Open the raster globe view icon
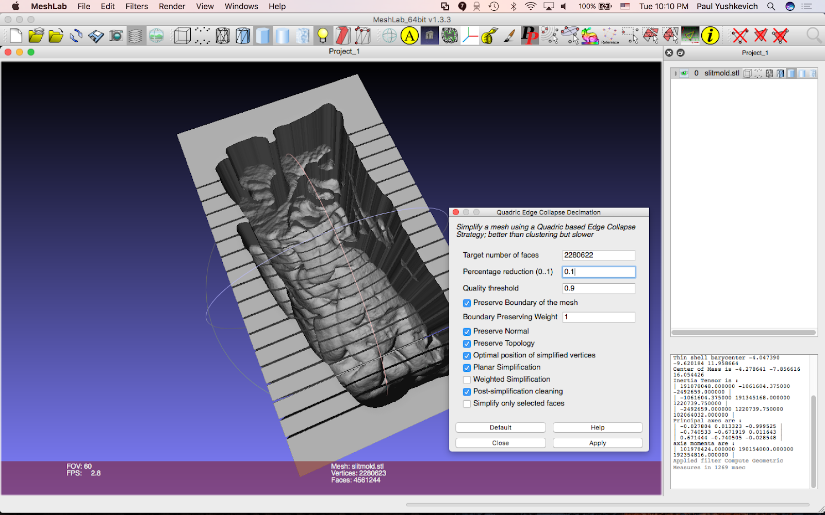Viewport: 825px width, 515px height. (x=156, y=36)
